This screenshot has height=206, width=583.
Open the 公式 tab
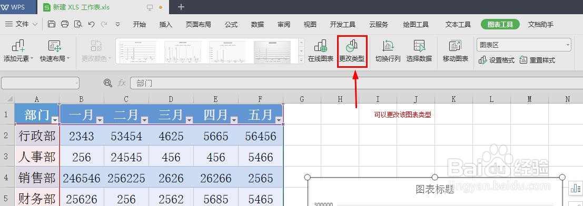pos(231,25)
